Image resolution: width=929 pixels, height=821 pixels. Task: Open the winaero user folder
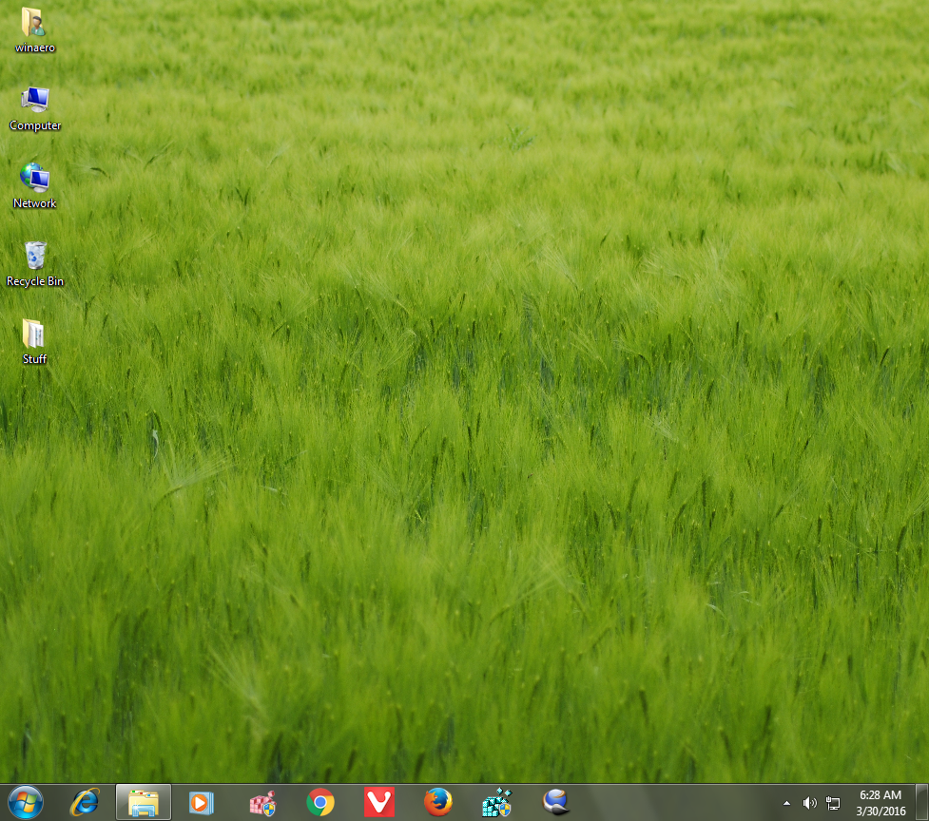pyautogui.click(x=34, y=28)
